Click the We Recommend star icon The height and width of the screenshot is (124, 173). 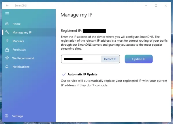tap(7, 58)
